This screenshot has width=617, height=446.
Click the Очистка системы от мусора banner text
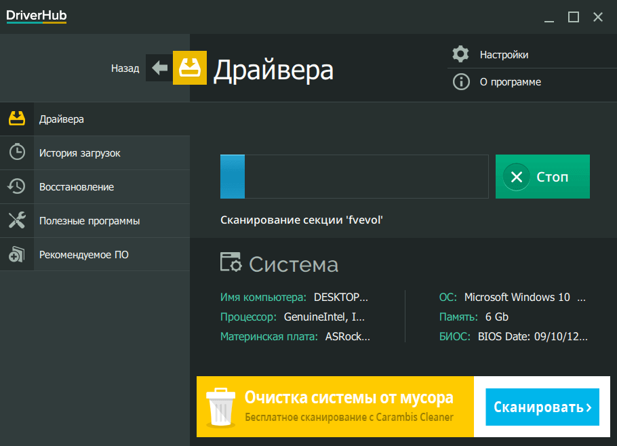point(349,398)
